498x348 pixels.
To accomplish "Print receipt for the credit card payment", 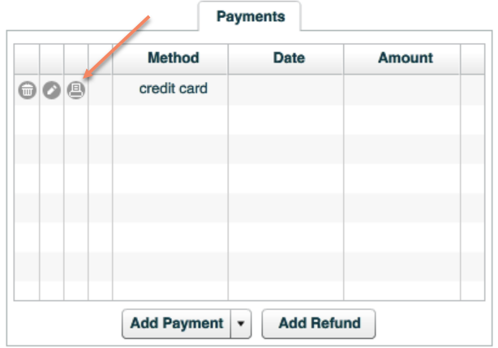I will [76, 91].
